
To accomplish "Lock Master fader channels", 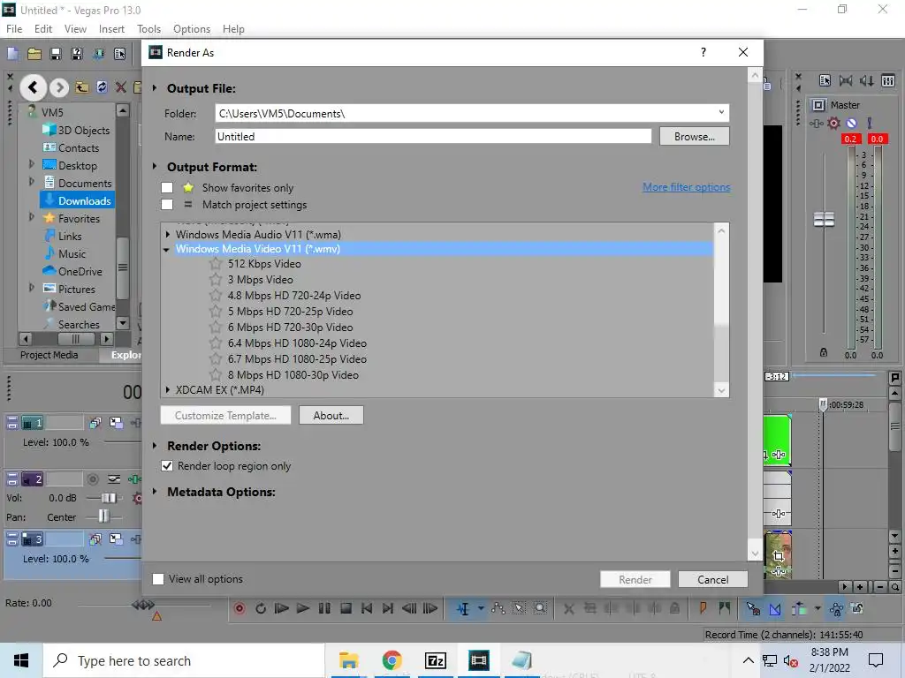I will pos(824,352).
